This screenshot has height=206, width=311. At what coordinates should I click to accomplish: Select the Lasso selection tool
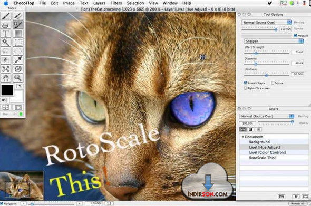pyautogui.click(x=6, y=51)
